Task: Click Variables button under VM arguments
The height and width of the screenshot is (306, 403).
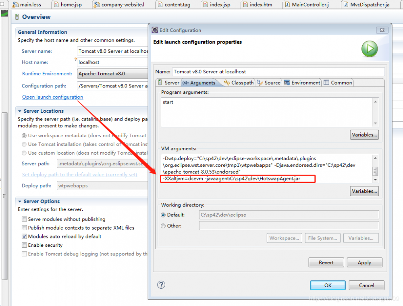Action: coord(364,191)
